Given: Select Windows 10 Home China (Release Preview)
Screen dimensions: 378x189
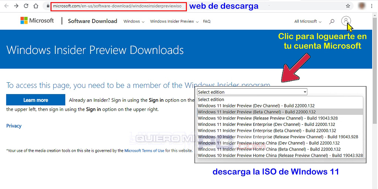Looking at the screenshot, I should [280, 155].
